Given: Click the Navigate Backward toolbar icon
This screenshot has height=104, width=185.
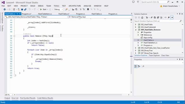Looking at the screenshot, I should click(5, 10).
